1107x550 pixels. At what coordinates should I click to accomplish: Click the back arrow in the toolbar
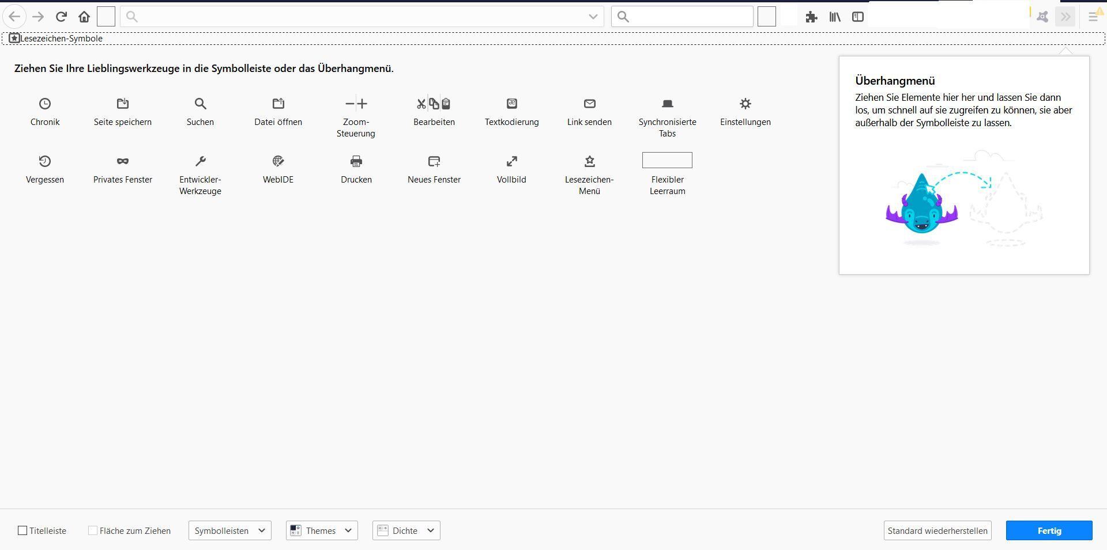pos(14,17)
